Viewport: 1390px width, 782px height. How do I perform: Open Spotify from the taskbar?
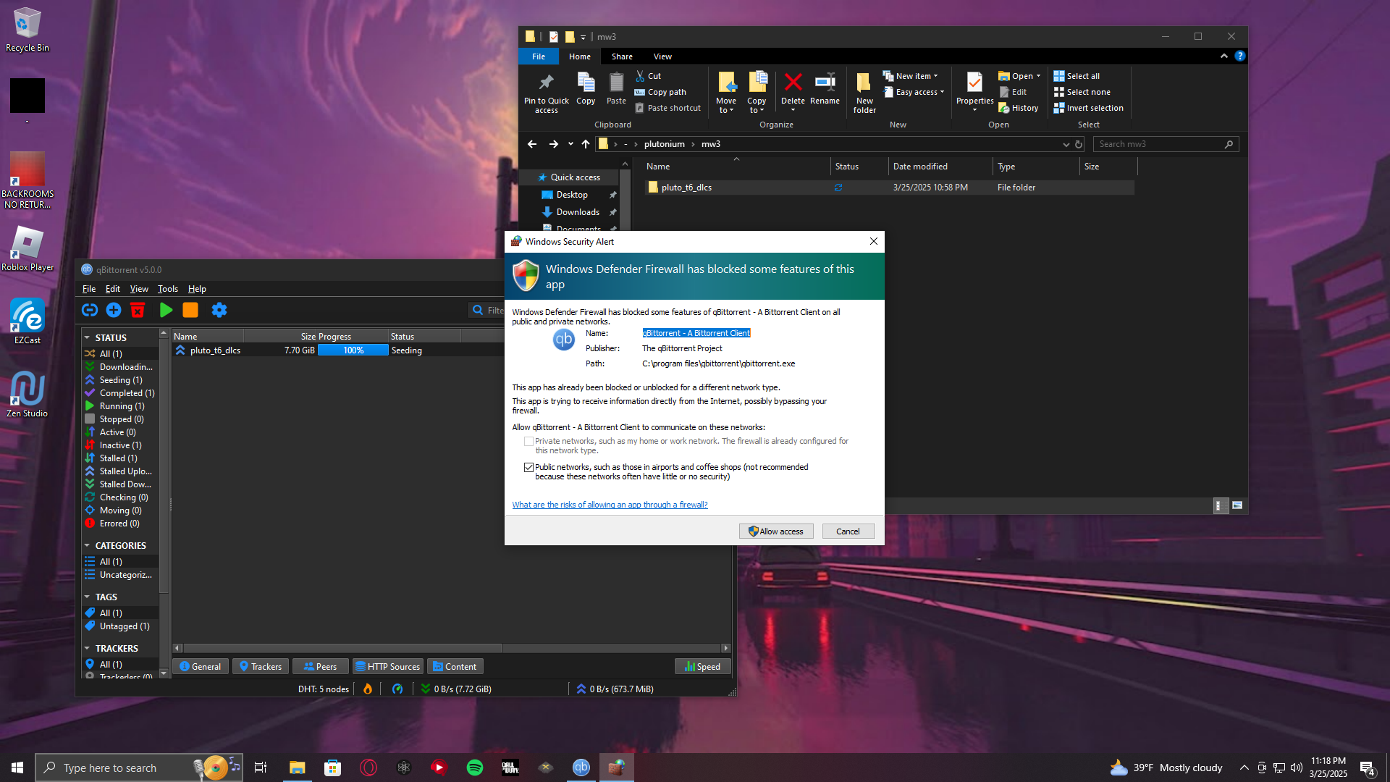pos(475,768)
